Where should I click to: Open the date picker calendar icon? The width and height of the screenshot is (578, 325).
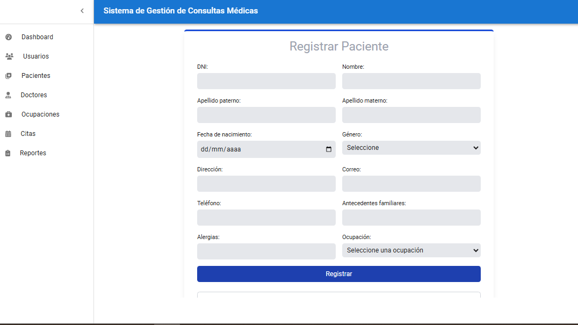[328, 149]
